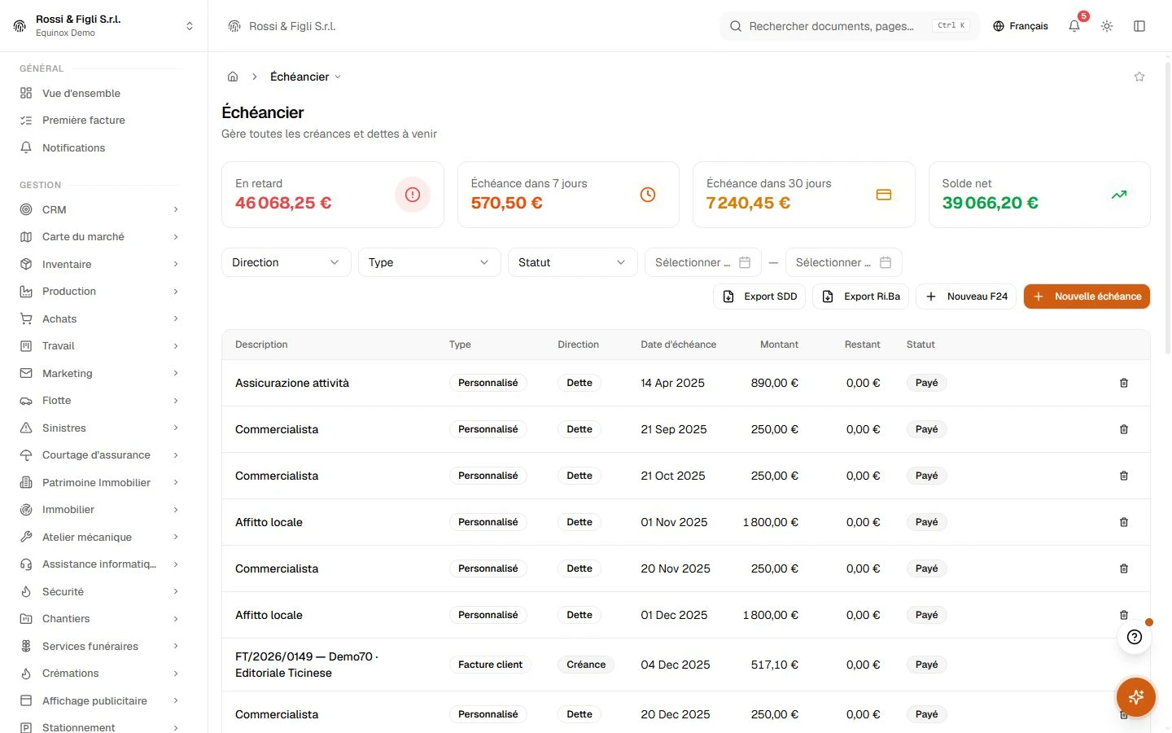Expand the Échéancier breadcrumb dropdown
Viewport: 1172px width, 733px height.
[306, 77]
